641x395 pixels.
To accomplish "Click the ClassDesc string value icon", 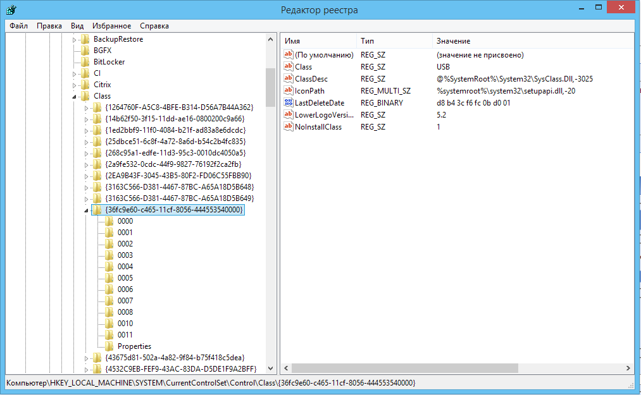I will [289, 79].
